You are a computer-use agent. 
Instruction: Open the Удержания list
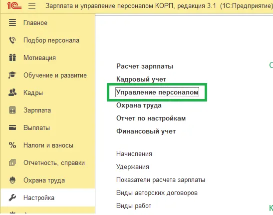[132, 167]
